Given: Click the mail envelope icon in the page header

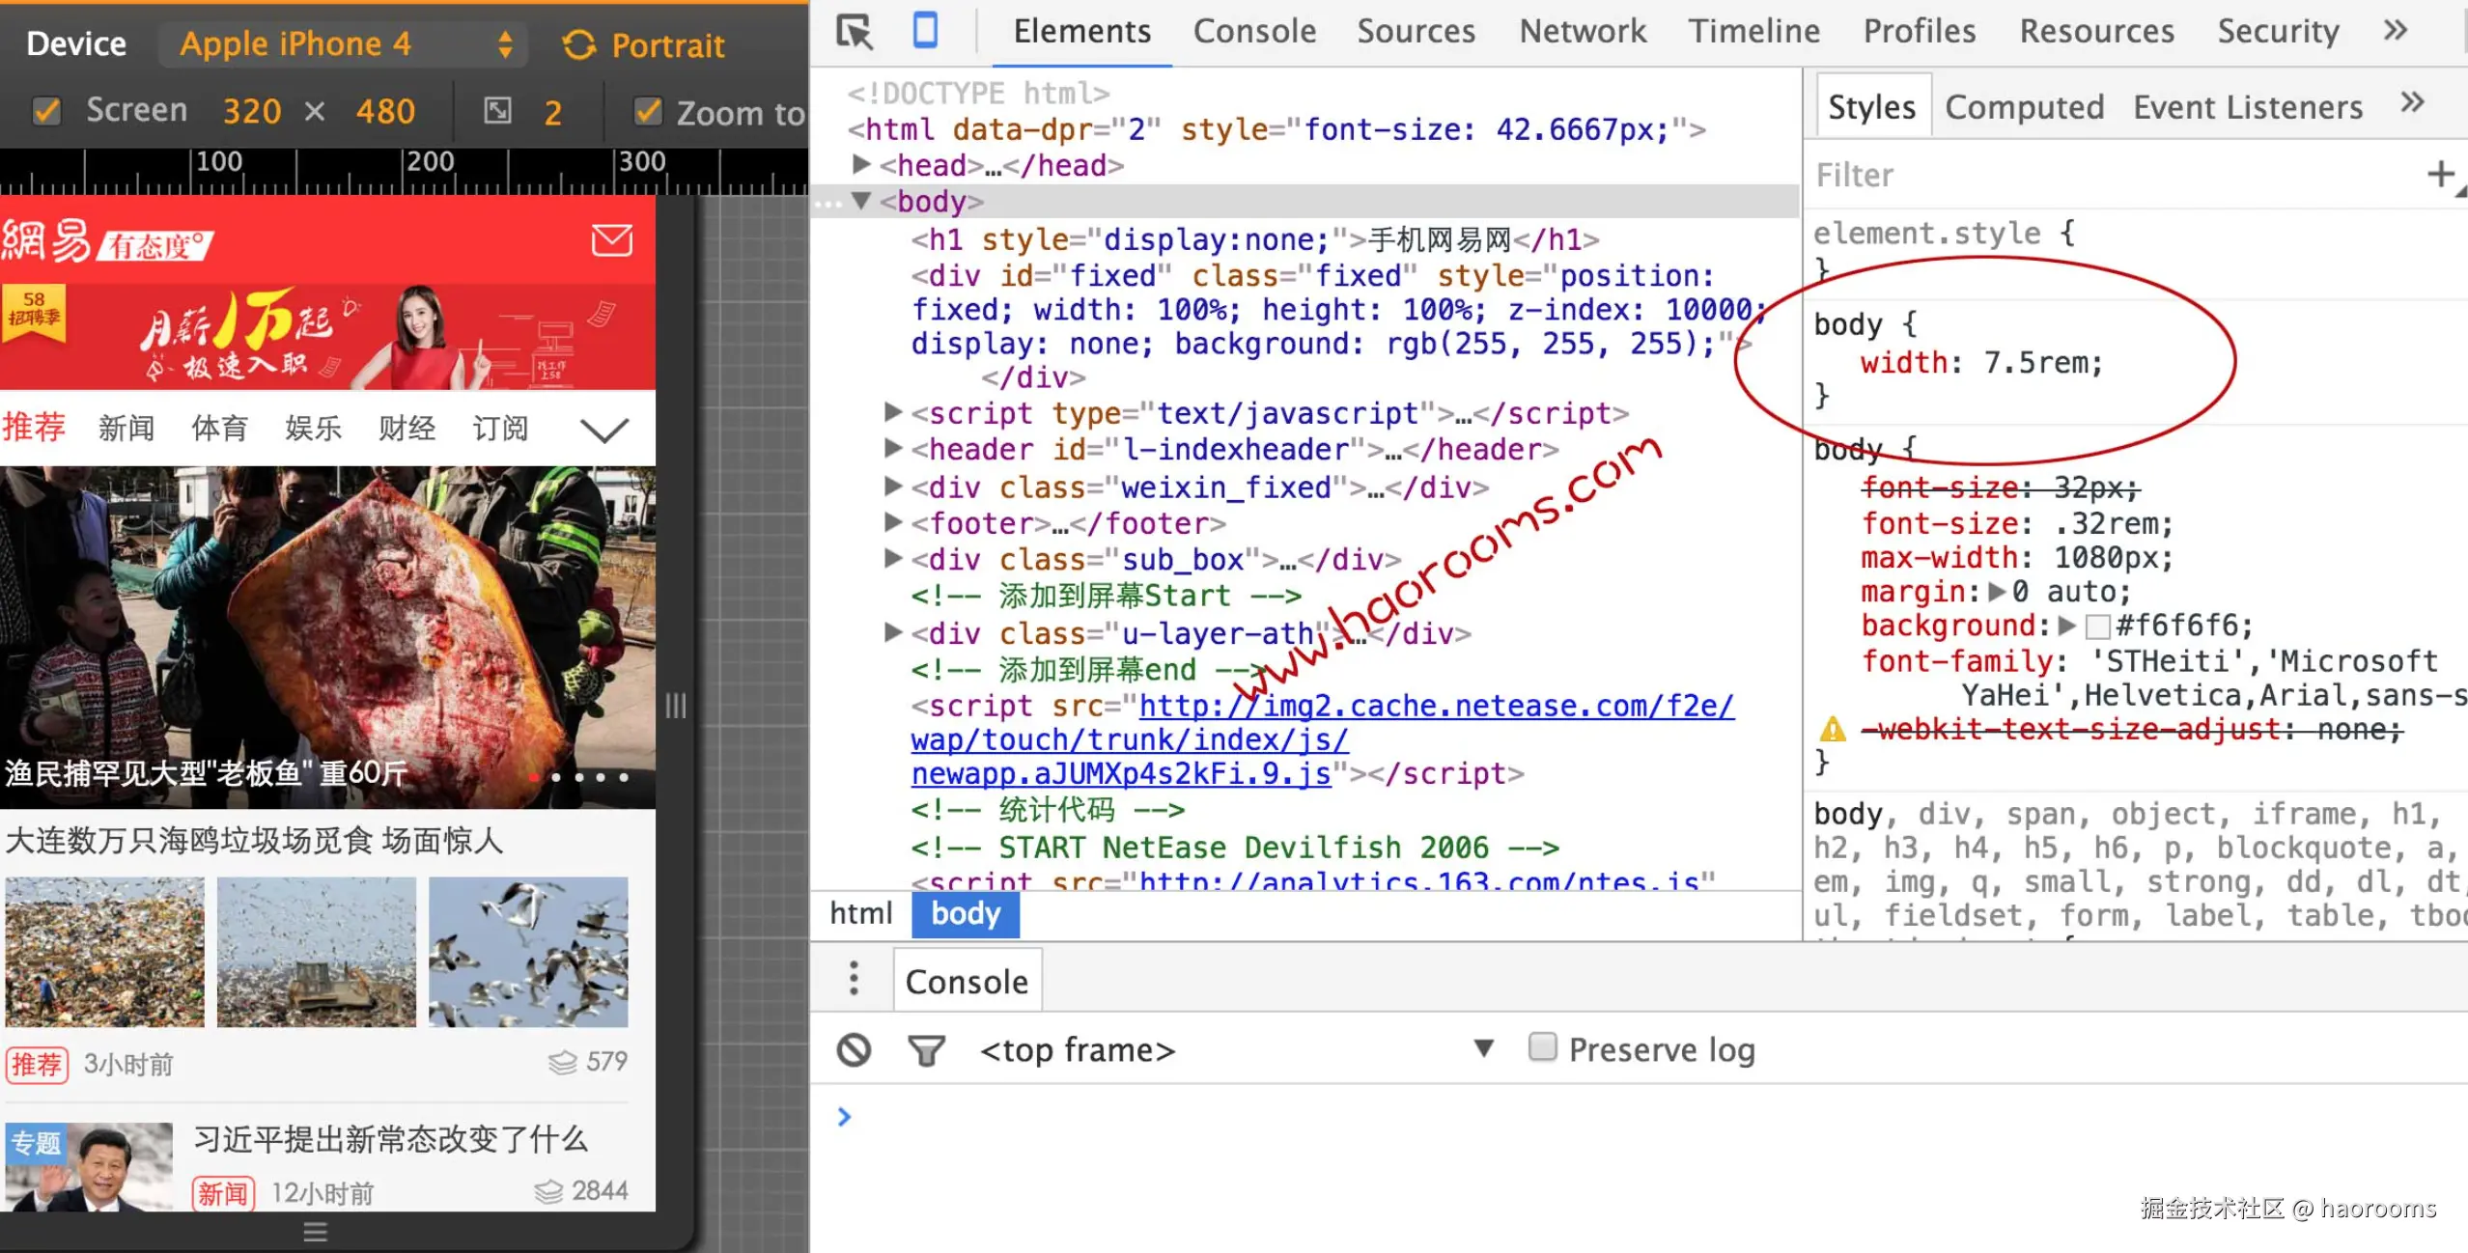Looking at the screenshot, I should point(611,239).
